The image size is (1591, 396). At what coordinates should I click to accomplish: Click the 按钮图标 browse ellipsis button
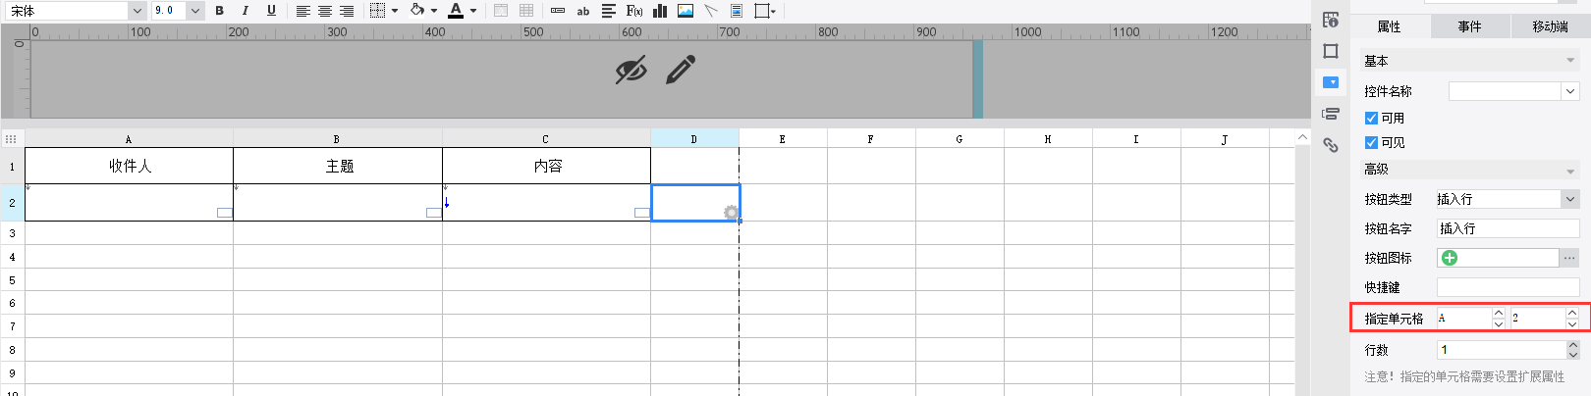[x=1569, y=258]
